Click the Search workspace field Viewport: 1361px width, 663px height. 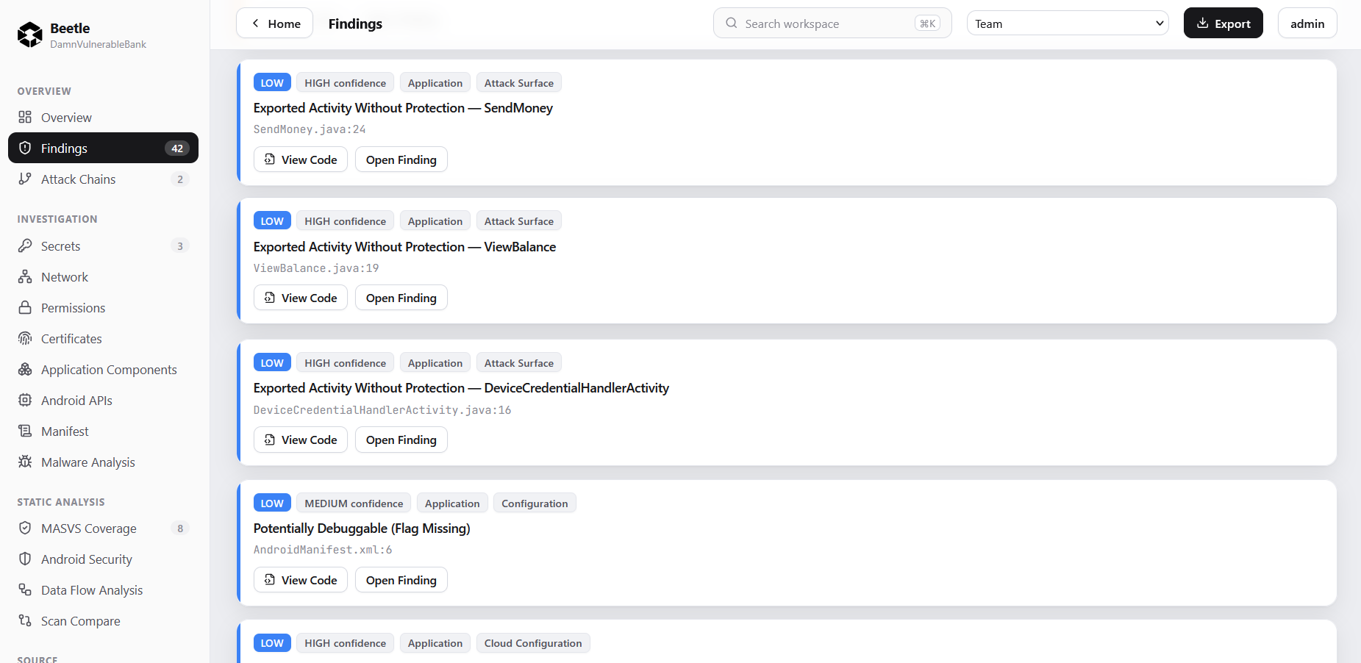point(832,24)
